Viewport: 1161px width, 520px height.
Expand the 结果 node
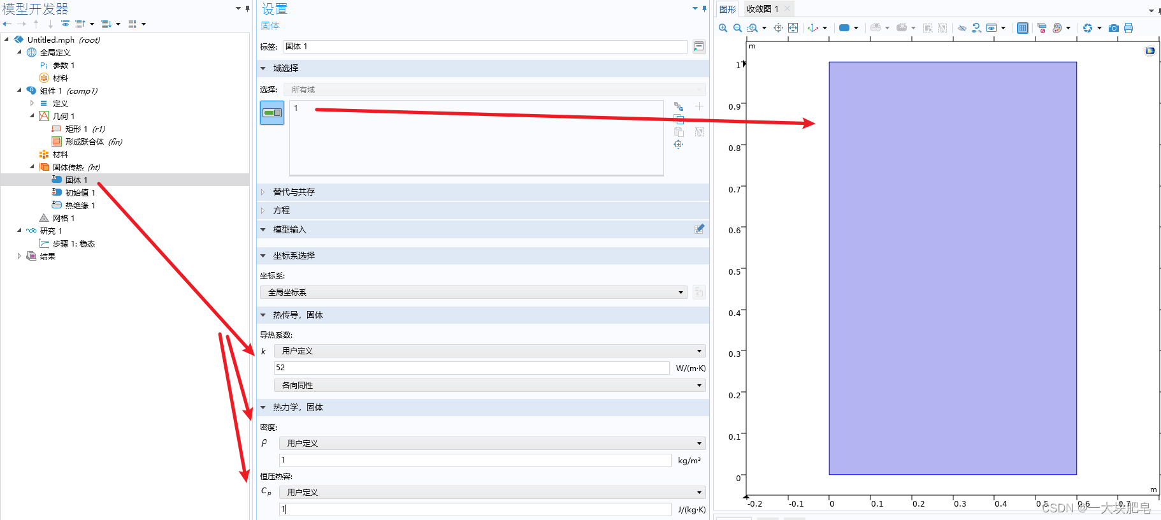[x=19, y=256]
